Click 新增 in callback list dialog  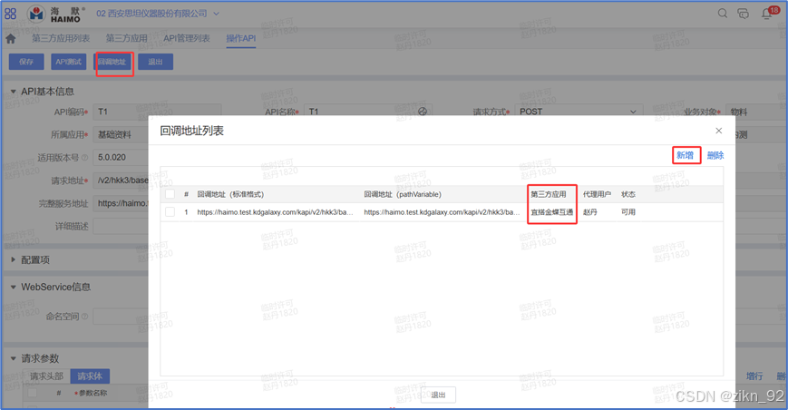click(x=685, y=155)
